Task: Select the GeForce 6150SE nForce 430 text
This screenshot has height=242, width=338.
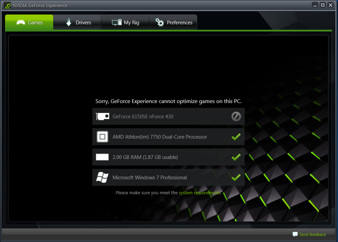Action: pyautogui.click(x=143, y=117)
